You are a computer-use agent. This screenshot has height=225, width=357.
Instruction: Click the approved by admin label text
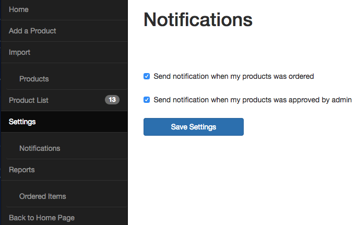point(253,100)
